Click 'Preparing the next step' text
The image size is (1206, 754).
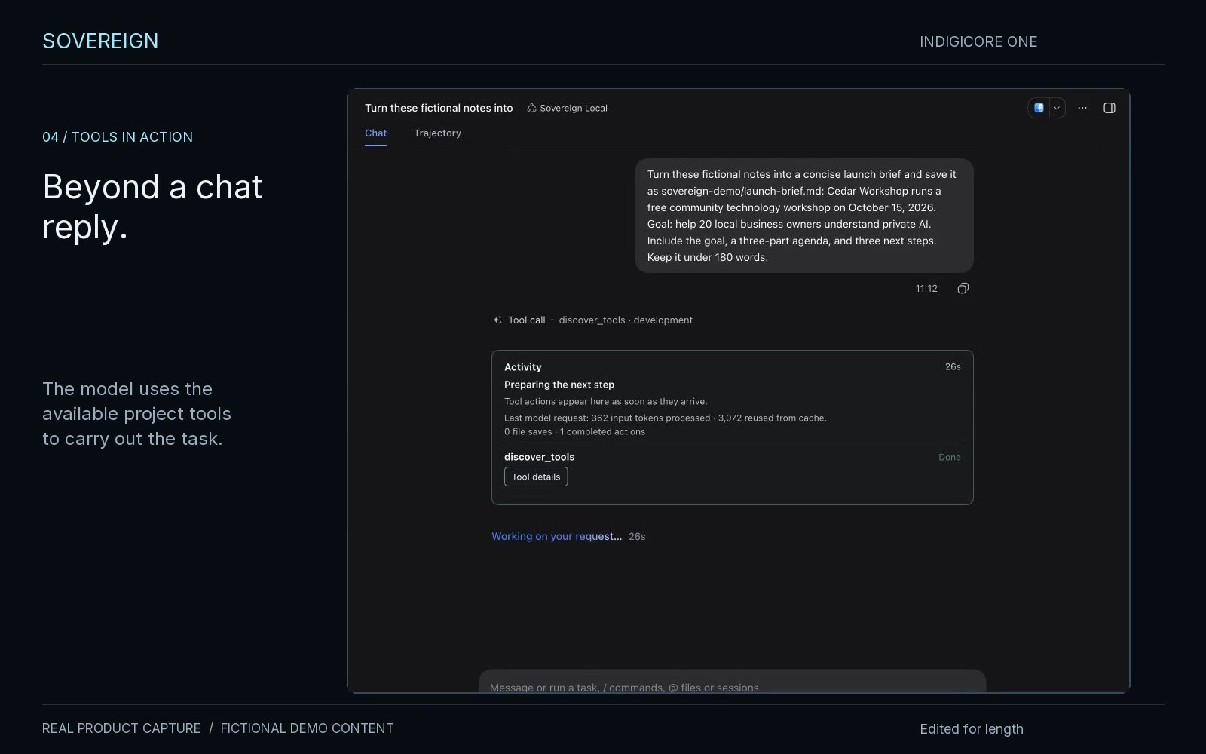pyautogui.click(x=559, y=385)
